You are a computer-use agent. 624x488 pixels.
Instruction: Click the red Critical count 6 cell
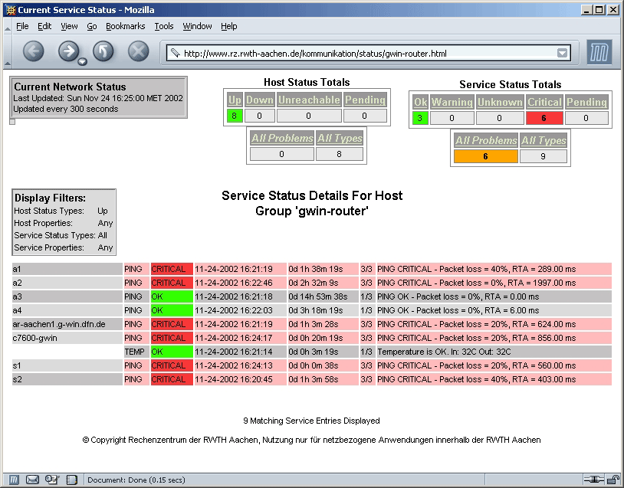(544, 118)
